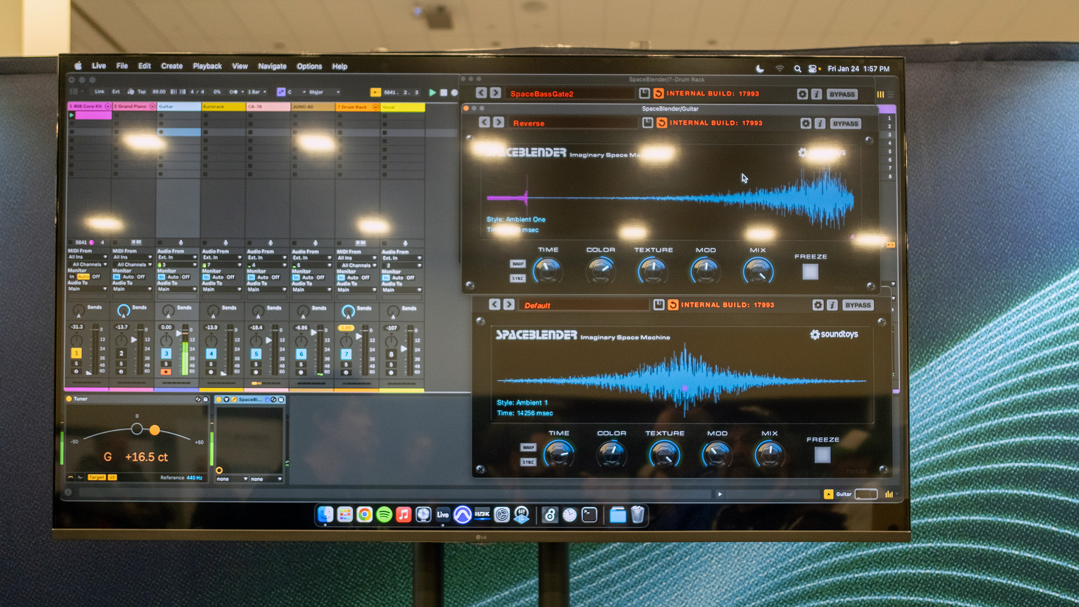Launch the pink clip on 808 Core Kit
Screen dimensions: 1079x607
[x=93, y=115]
